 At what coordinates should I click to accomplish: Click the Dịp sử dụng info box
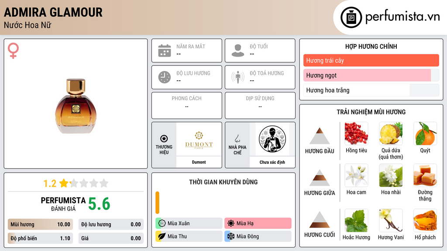260,105
